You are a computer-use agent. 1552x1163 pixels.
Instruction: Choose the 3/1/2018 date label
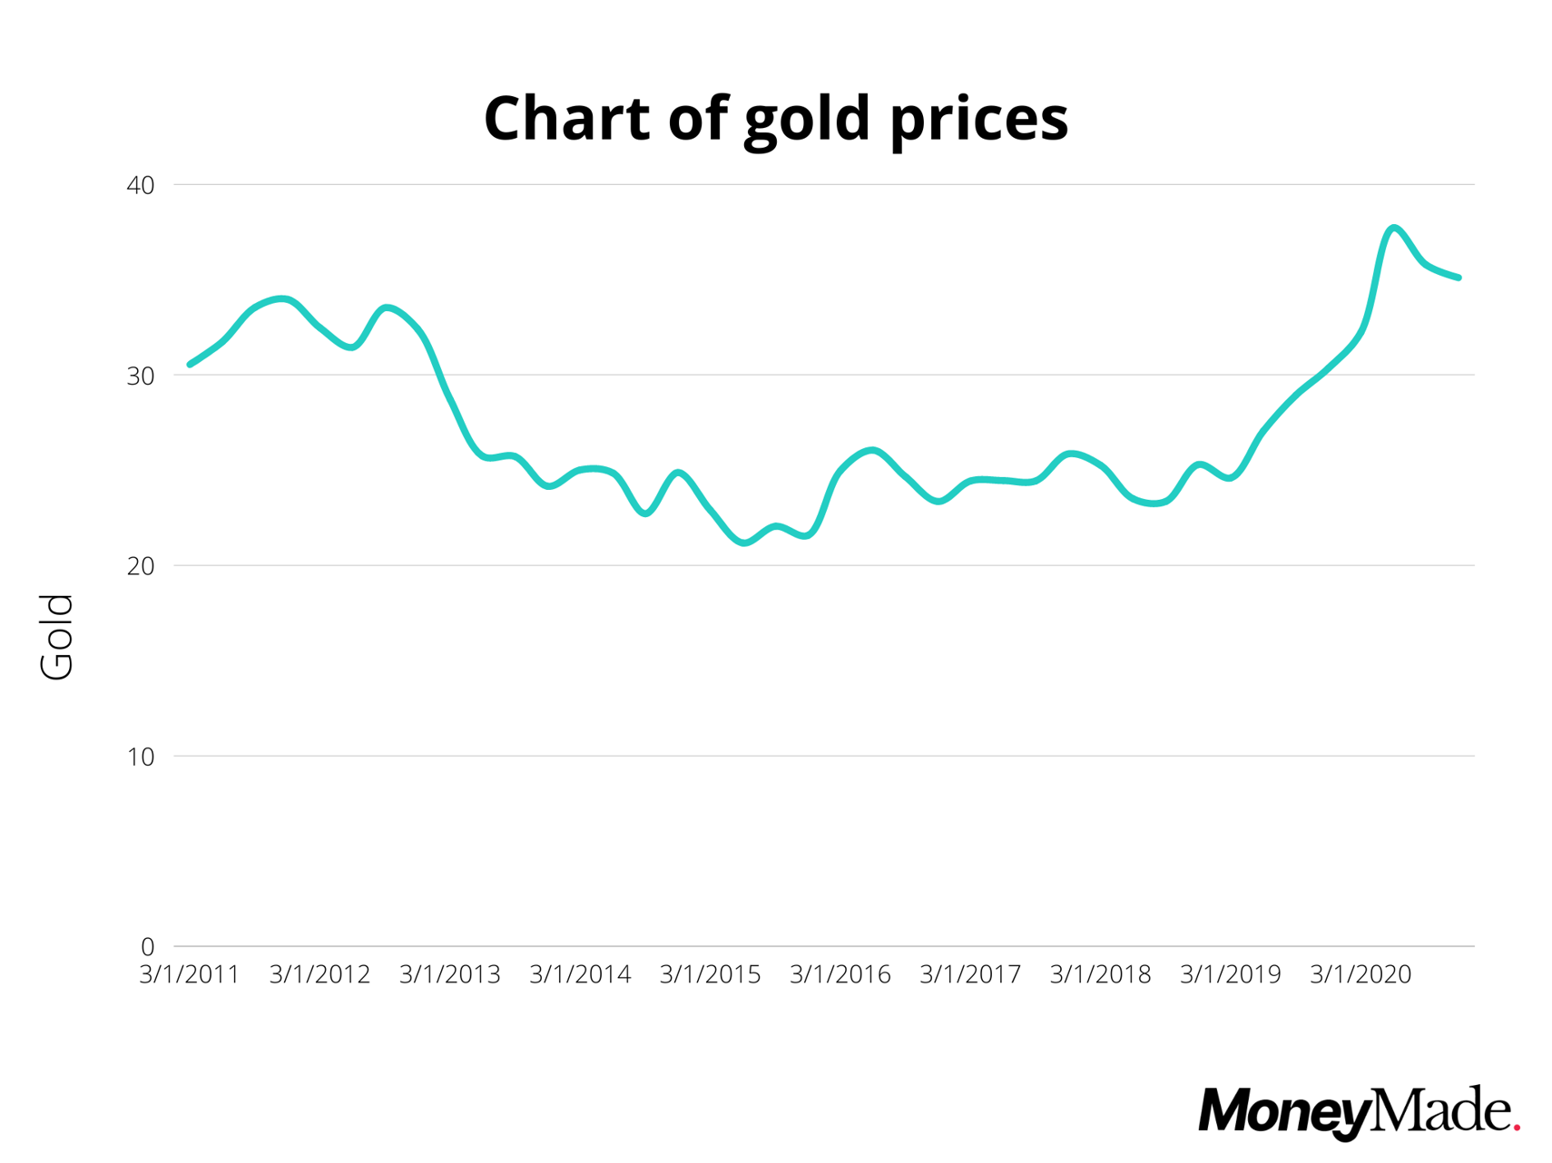tap(1100, 974)
